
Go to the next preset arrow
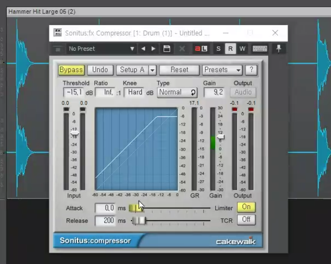(154, 49)
